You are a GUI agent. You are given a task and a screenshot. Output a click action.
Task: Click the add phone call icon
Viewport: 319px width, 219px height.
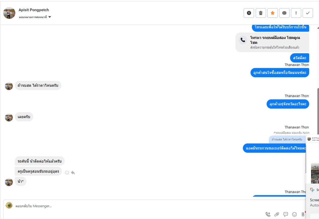tap(268, 214)
